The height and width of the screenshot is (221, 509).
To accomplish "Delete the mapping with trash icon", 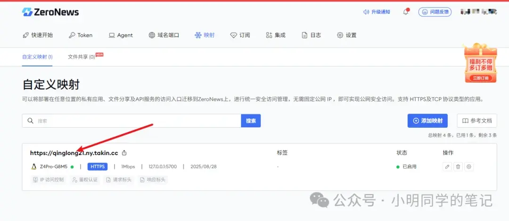I will click(x=458, y=167).
